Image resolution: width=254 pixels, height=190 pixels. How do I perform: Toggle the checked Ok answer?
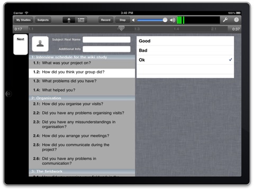(185, 60)
